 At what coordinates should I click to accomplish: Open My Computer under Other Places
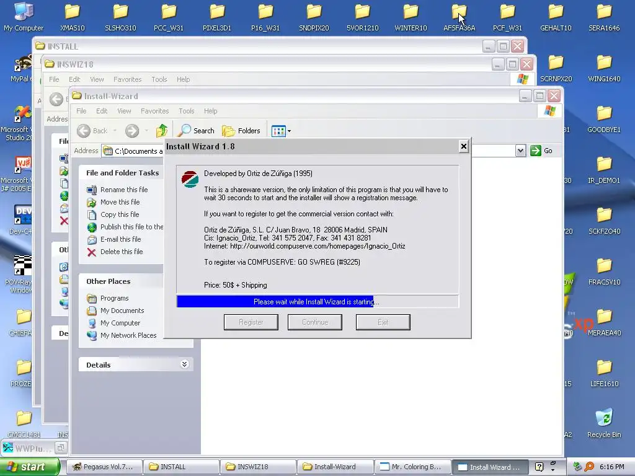[120, 323]
